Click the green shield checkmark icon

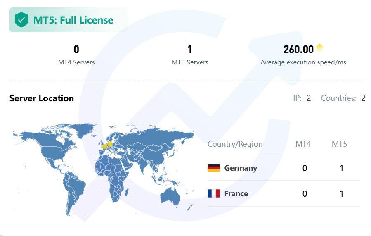coord(21,20)
